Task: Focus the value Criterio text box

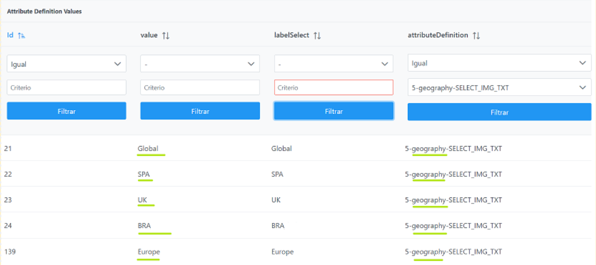Action: (x=200, y=87)
